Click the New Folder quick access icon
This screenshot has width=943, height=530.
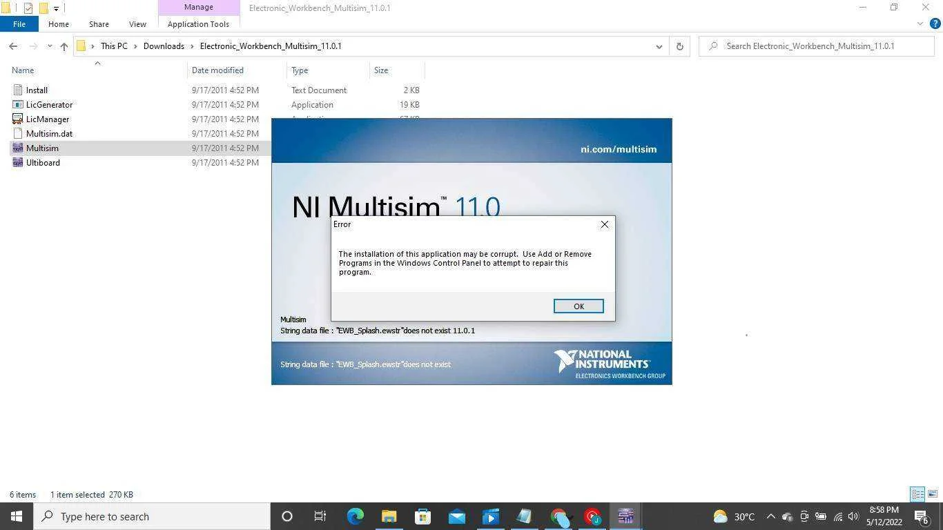tap(43, 8)
